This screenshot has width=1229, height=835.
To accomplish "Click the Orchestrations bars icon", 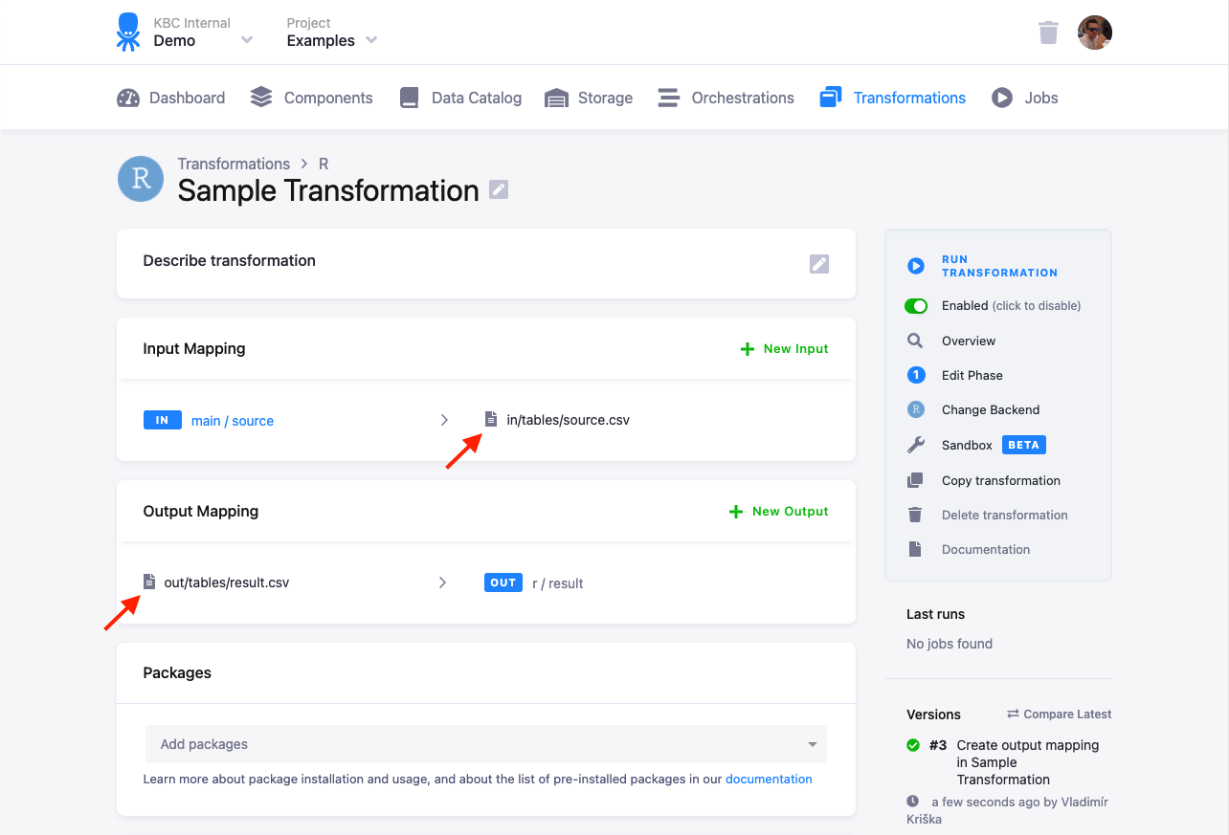I will click(669, 98).
